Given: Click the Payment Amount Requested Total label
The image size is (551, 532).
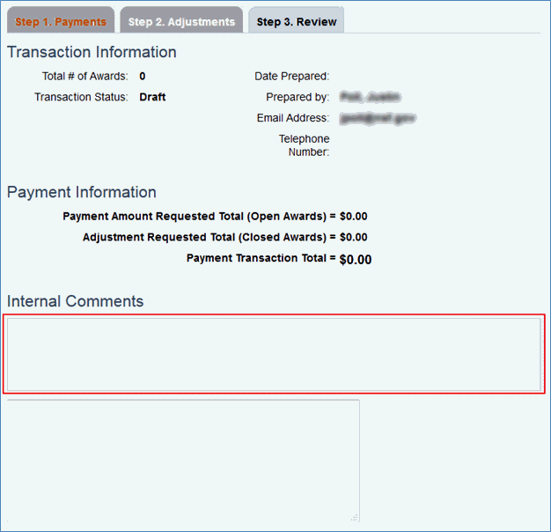Looking at the screenshot, I should coord(199,216).
